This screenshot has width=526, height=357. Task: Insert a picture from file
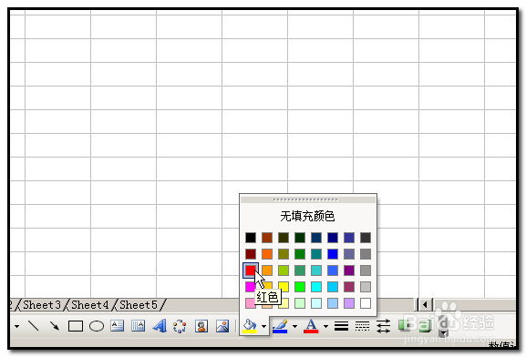click(x=222, y=326)
